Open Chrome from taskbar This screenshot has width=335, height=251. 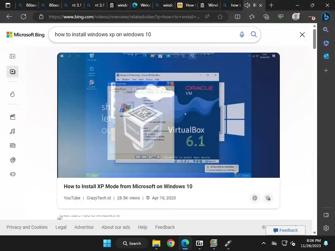click(170, 243)
